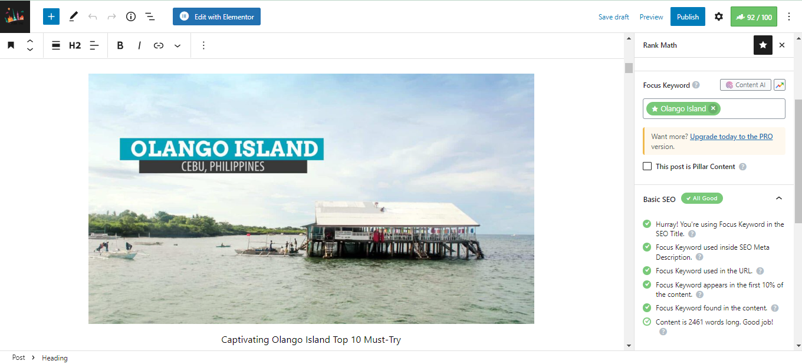Viewport: 802px width, 364px height.
Task: Click the Publish button
Action: [x=688, y=16]
